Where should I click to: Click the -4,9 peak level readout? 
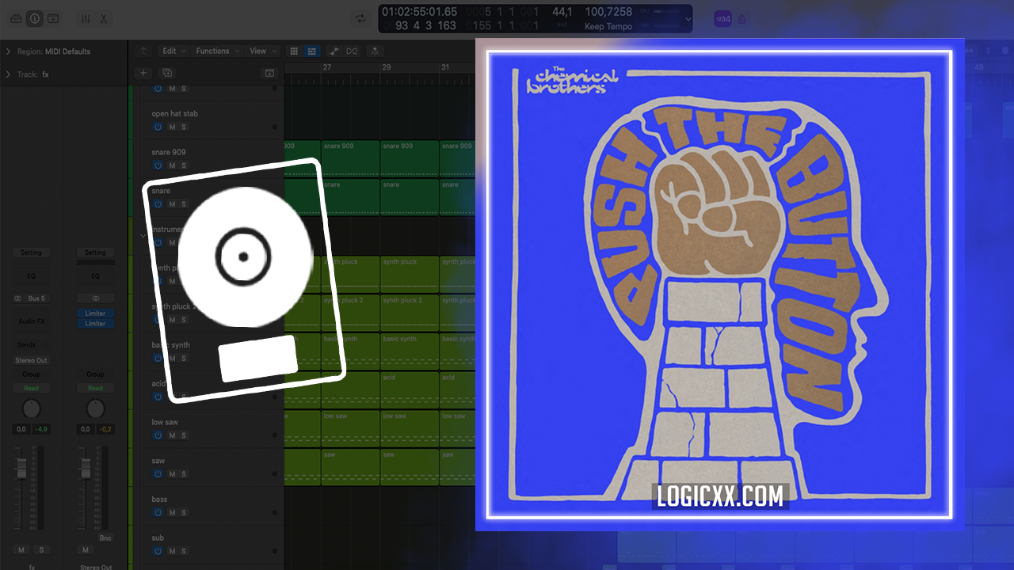(x=40, y=429)
